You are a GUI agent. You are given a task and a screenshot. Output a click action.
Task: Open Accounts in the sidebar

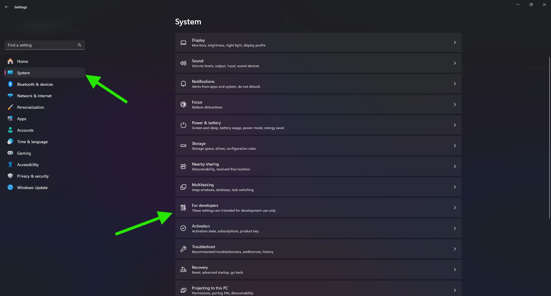coord(45,130)
